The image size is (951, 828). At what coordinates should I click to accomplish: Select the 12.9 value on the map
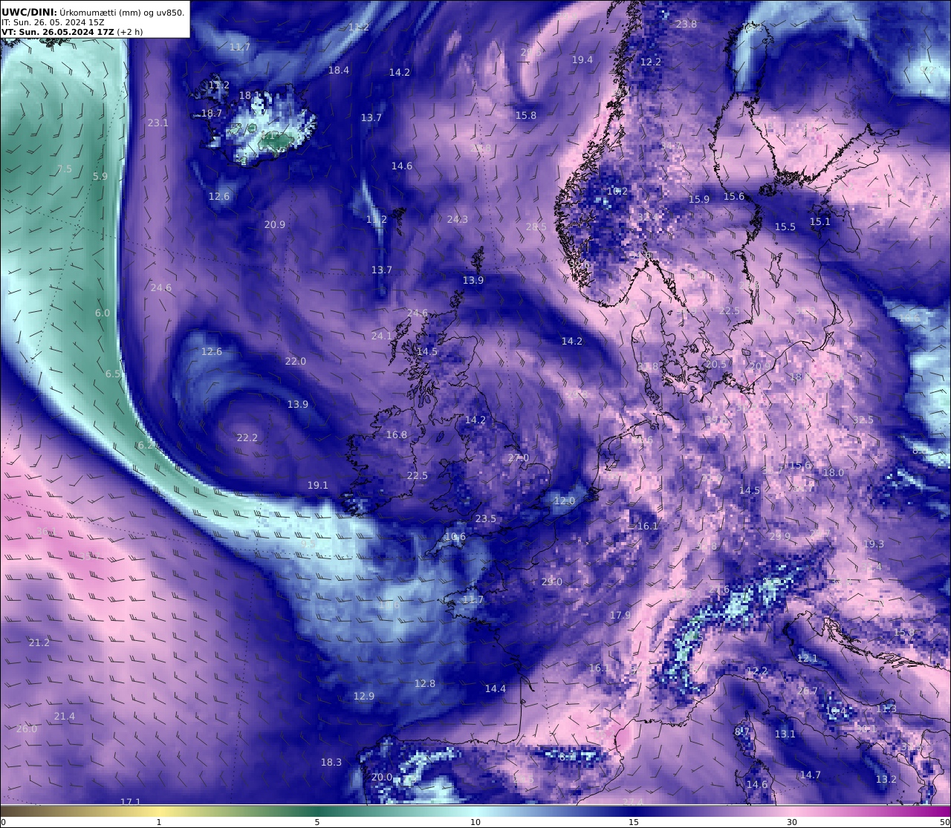point(364,697)
